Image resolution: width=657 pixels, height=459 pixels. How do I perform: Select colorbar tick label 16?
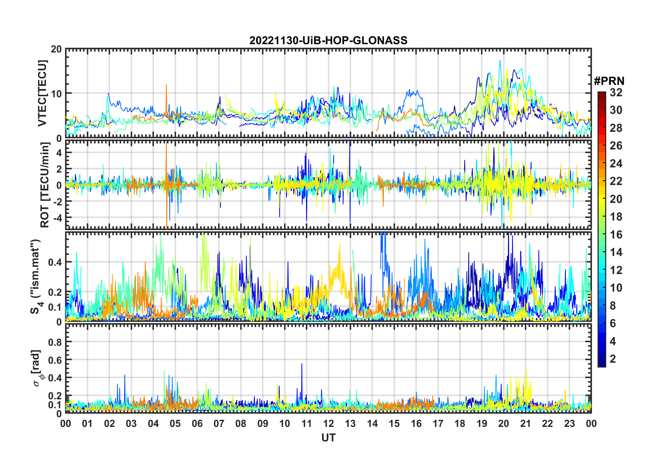(616, 235)
